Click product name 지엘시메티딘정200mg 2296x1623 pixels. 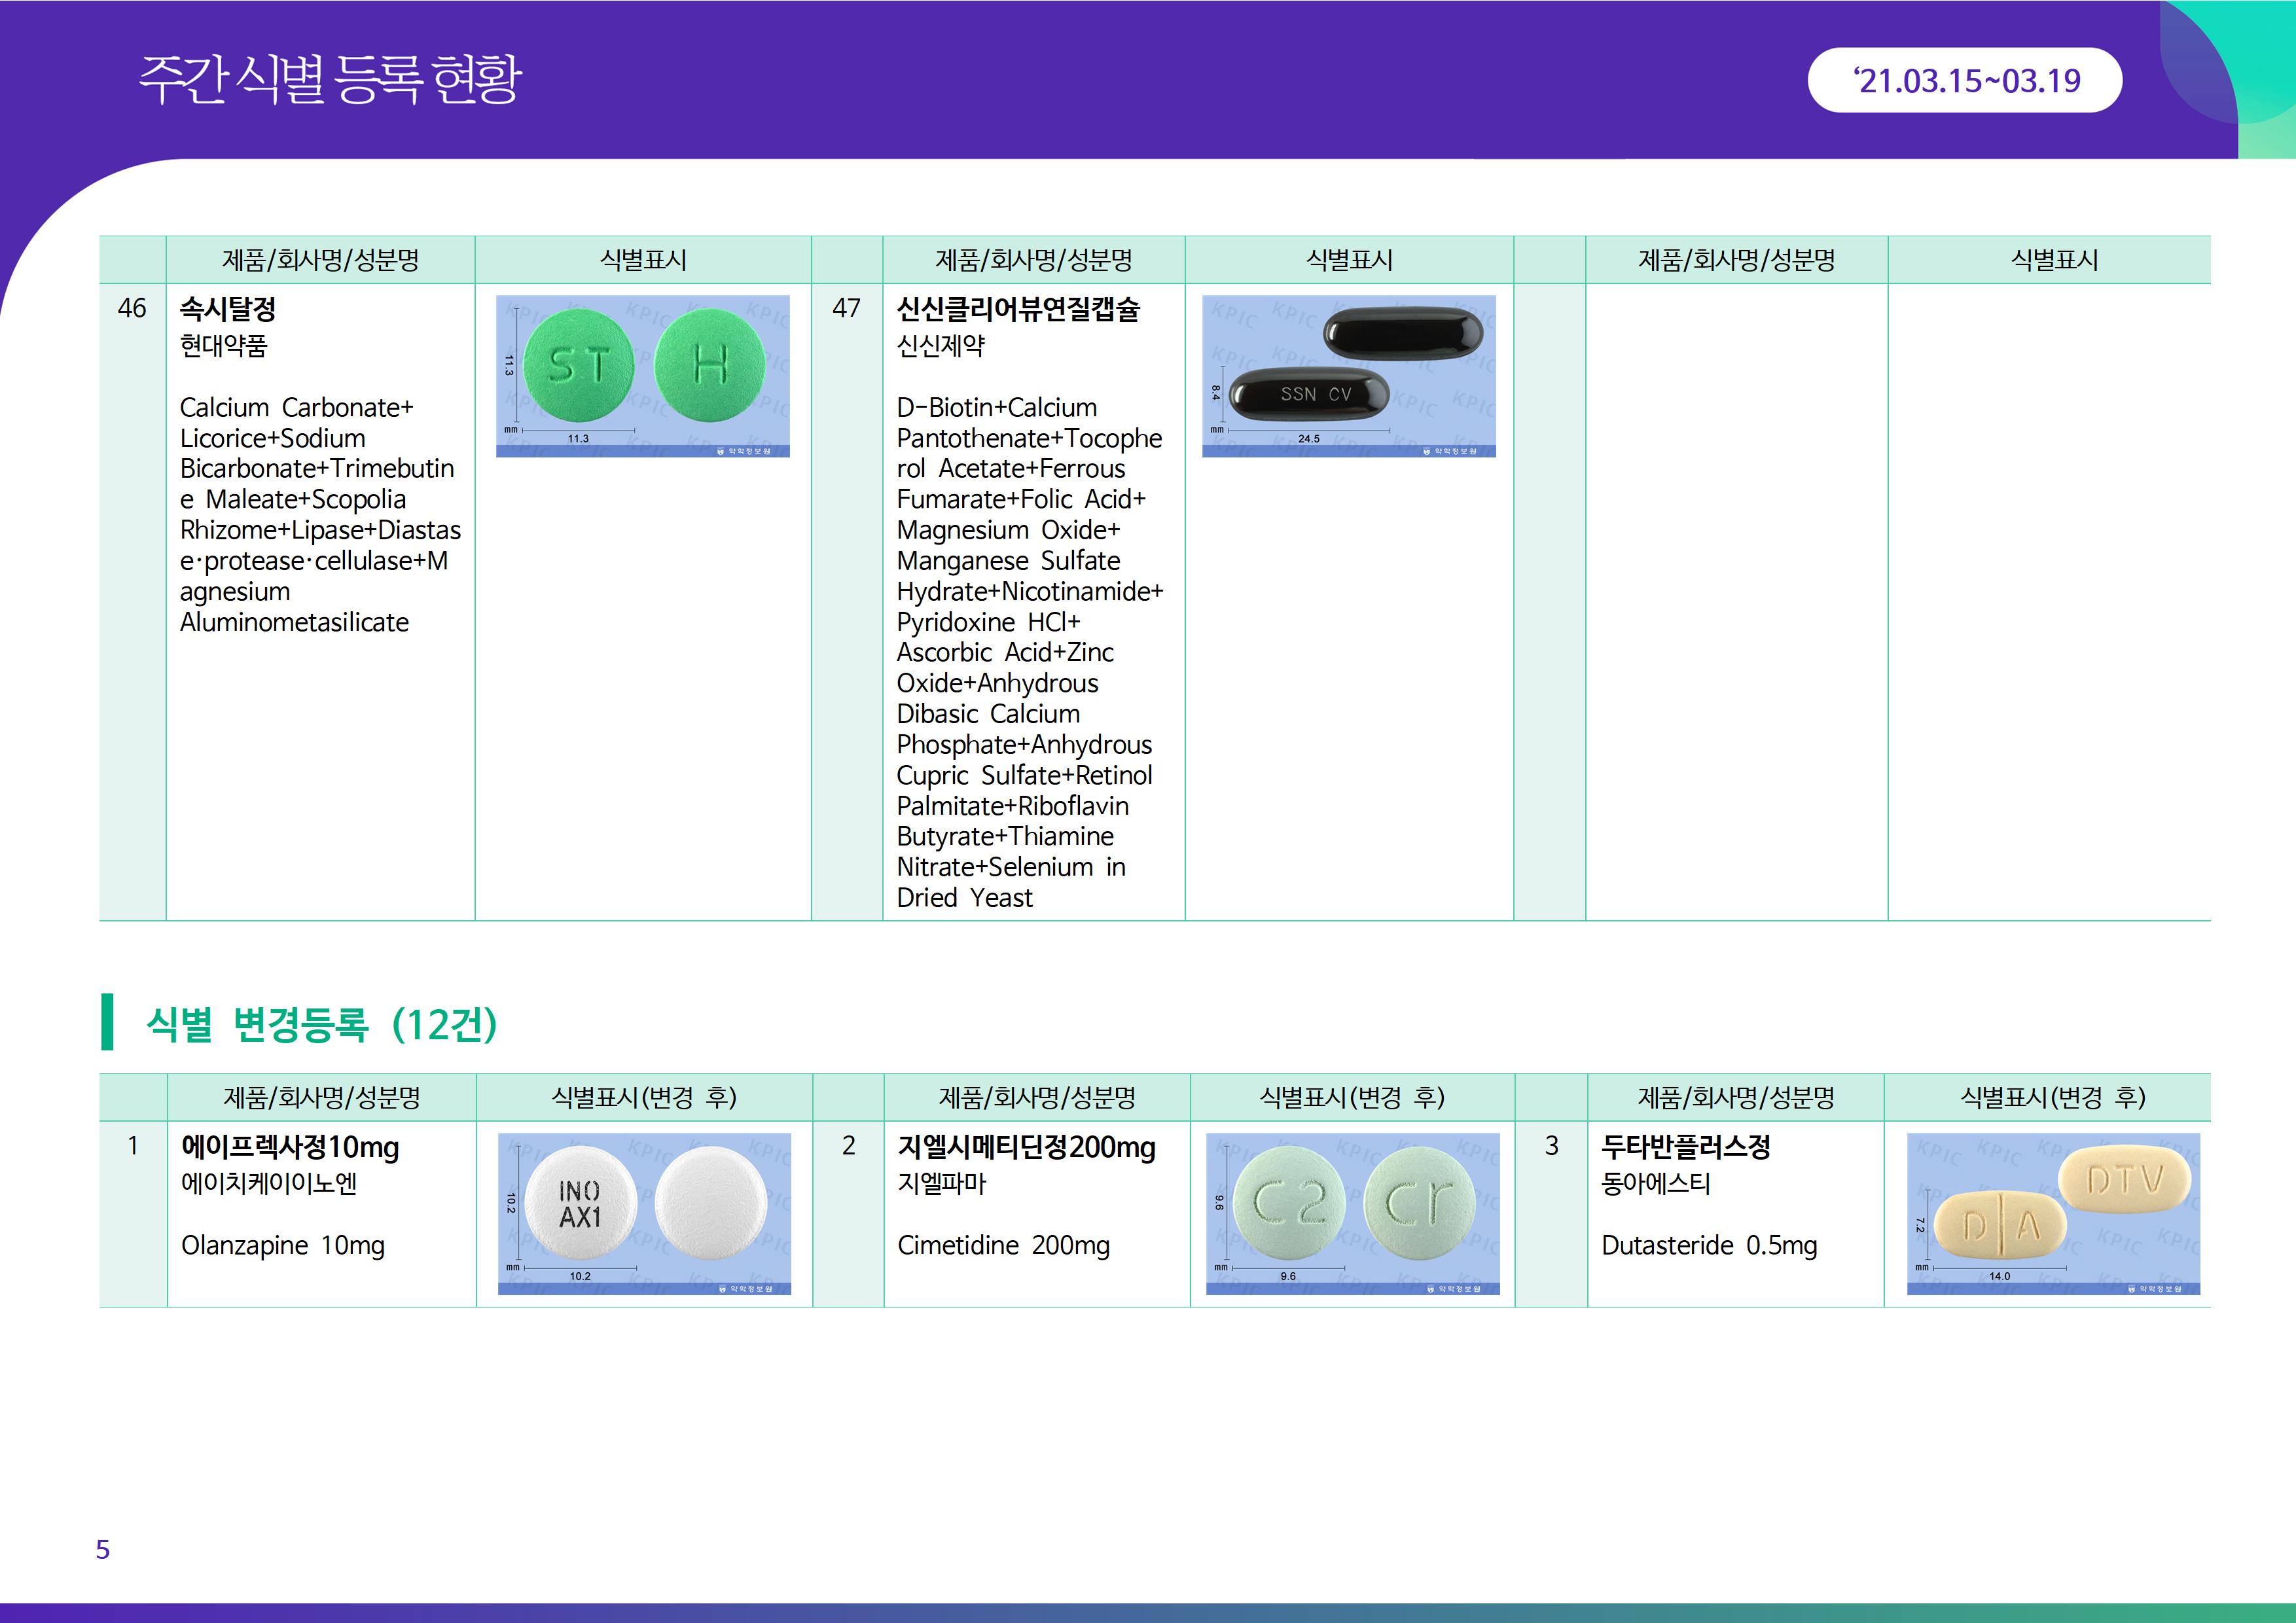pyautogui.click(x=1026, y=1147)
